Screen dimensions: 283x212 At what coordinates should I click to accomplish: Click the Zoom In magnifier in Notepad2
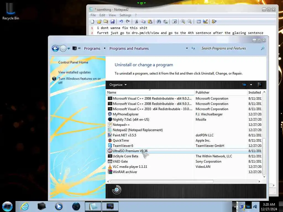183,22
